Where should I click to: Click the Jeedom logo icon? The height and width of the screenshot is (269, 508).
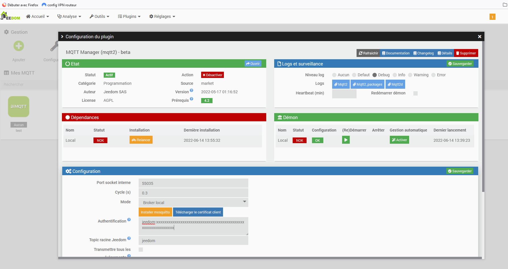click(x=11, y=16)
